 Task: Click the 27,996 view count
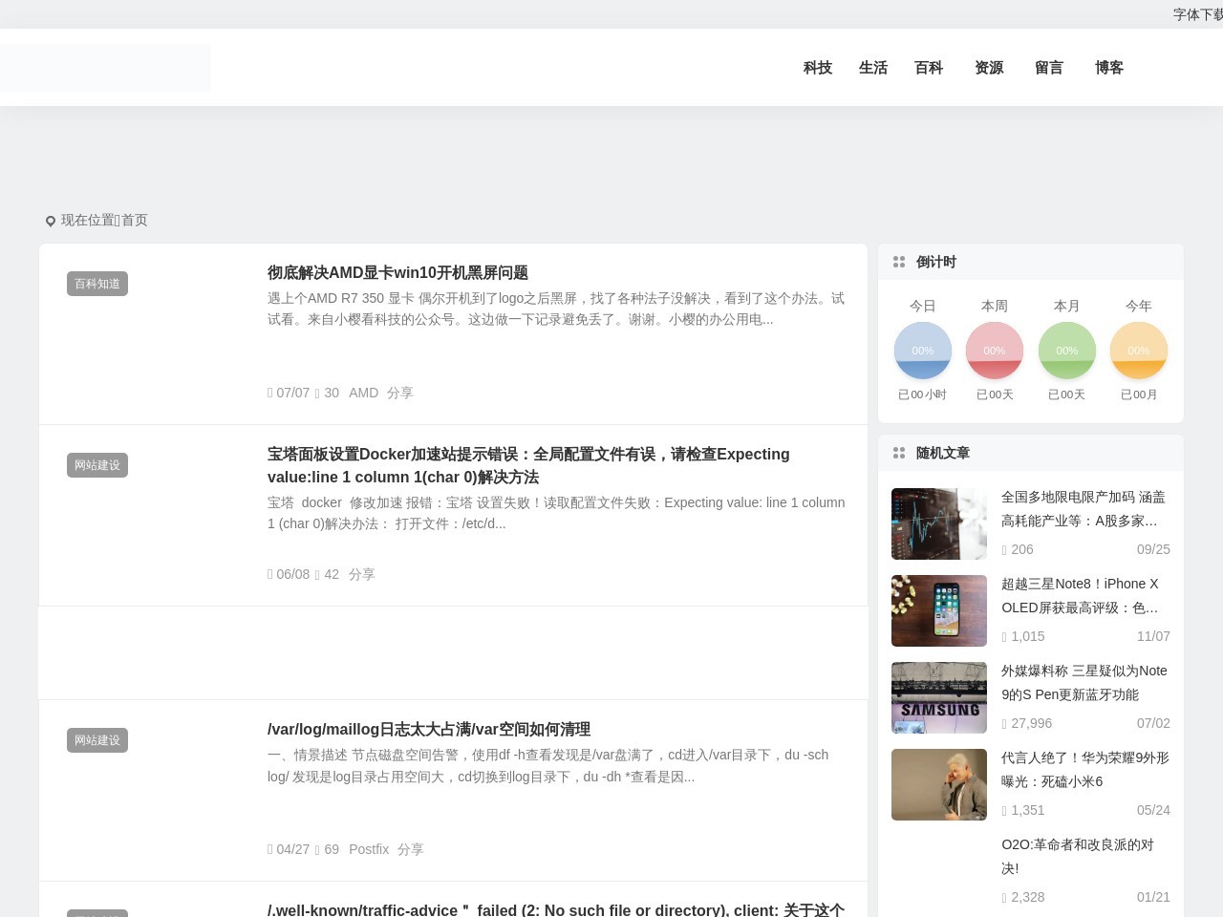[1031, 723]
